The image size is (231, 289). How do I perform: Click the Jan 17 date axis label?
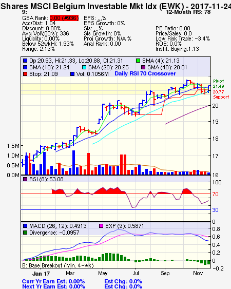[x=41, y=274]
